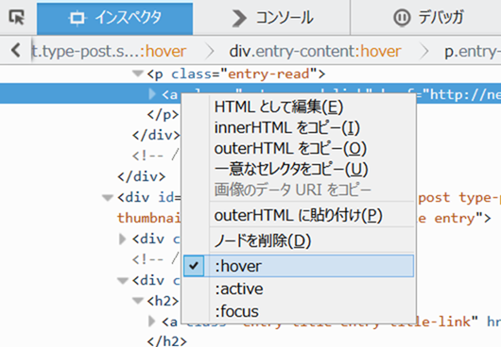Collapse the h2 node
This screenshot has width=501, height=347.
[138, 301]
